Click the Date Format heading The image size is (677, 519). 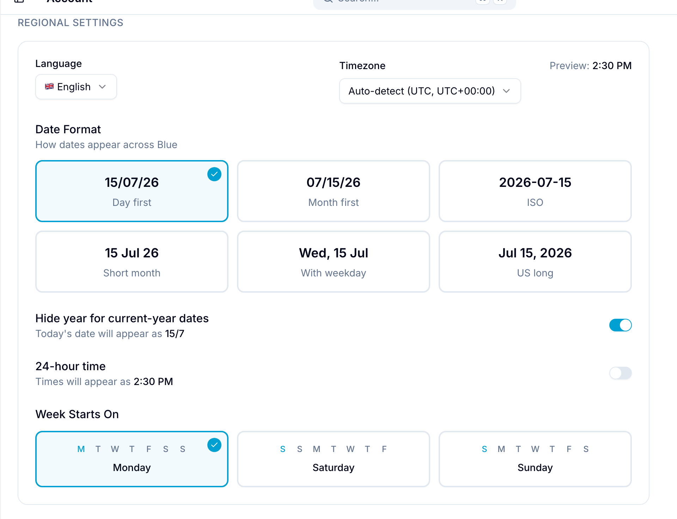[x=68, y=129]
